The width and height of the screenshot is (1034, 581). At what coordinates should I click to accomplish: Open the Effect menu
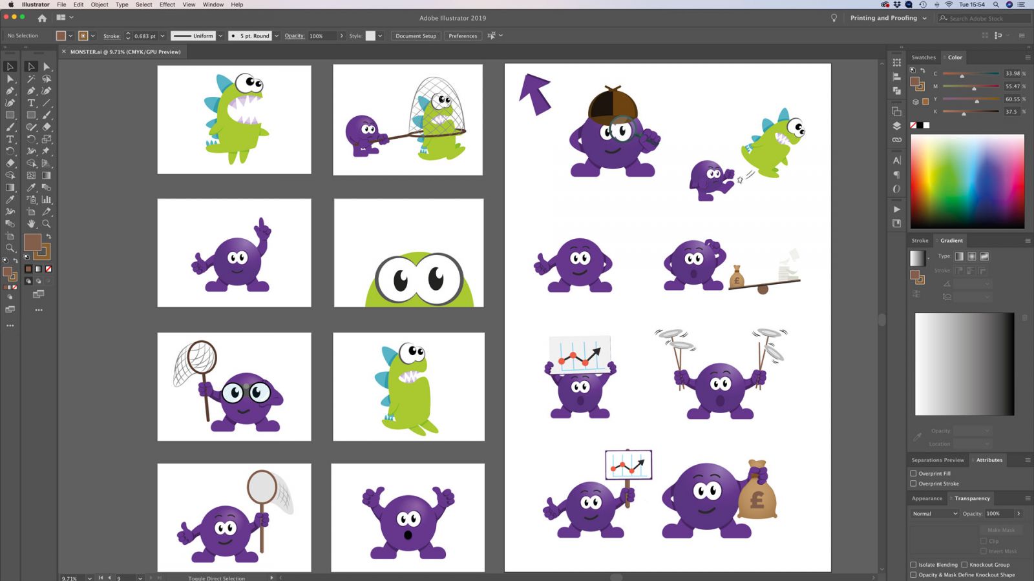(x=167, y=5)
